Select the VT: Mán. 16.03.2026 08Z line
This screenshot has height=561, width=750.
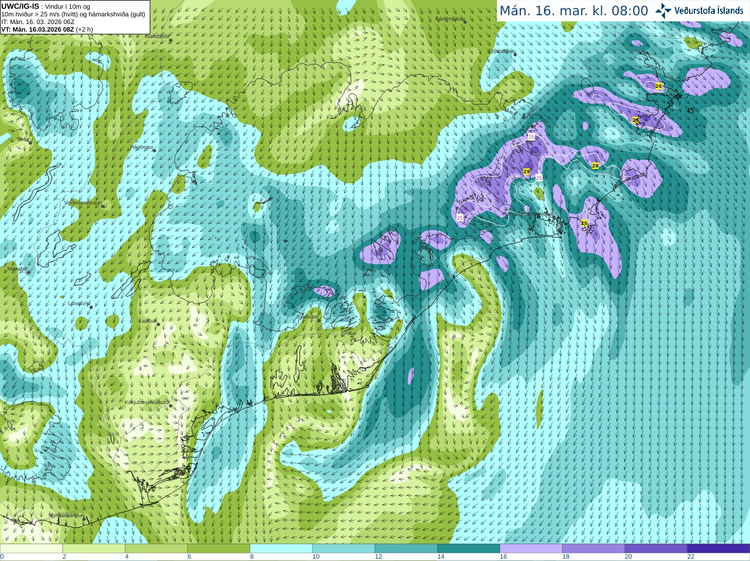47,29
